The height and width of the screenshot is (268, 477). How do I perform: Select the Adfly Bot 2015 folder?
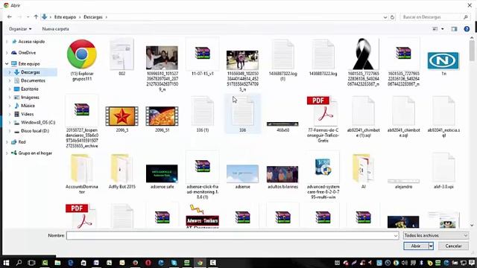tap(121, 170)
